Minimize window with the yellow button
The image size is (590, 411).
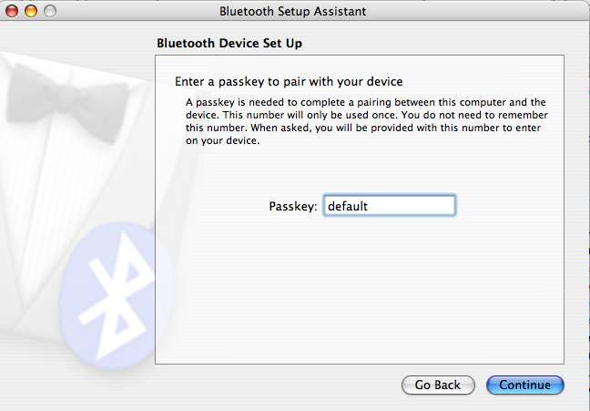tap(31, 11)
